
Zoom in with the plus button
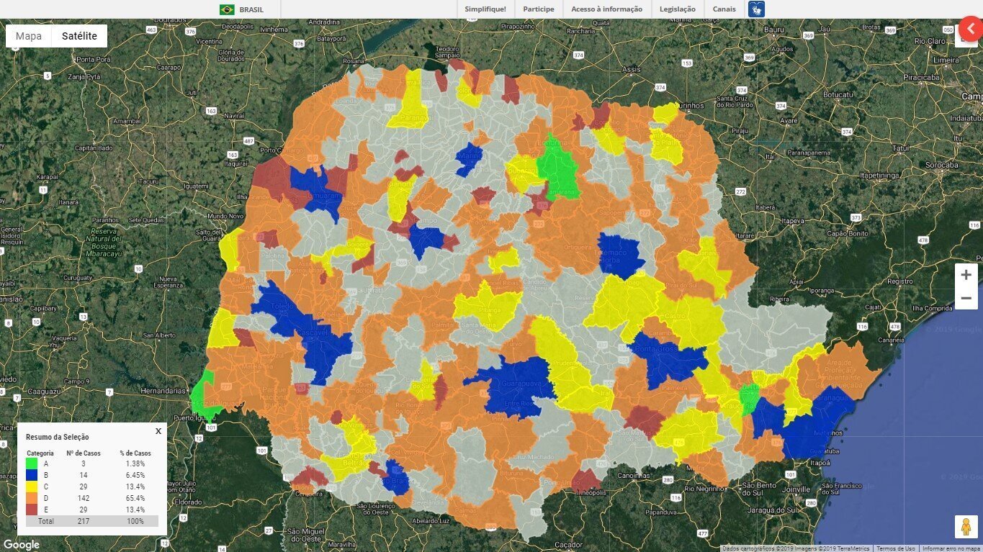click(x=966, y=275)
